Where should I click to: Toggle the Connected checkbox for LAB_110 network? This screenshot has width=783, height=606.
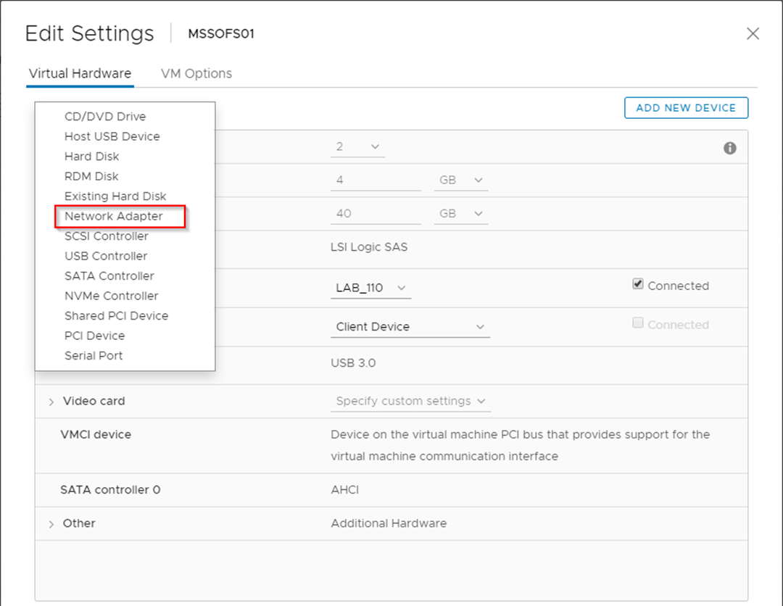click(638, 285)
